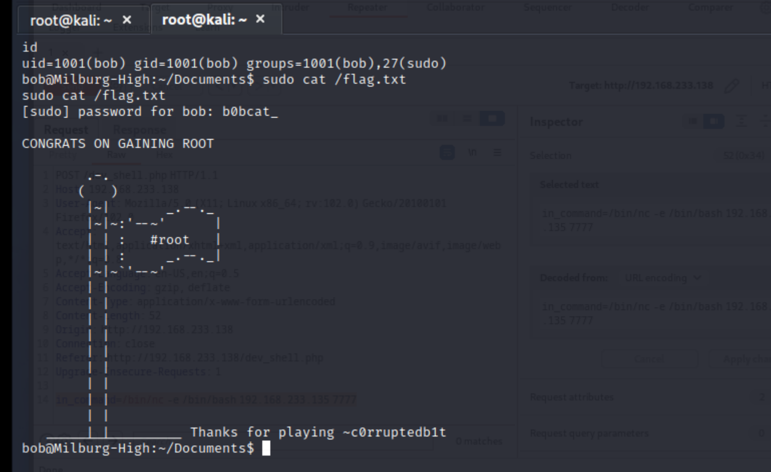Click the highlighted Inspector layout icon
771x472 pixels.
pos(714,122)
